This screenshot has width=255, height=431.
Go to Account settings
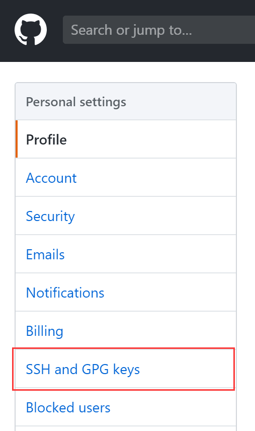pyautogui.click(x=126, y=178)
